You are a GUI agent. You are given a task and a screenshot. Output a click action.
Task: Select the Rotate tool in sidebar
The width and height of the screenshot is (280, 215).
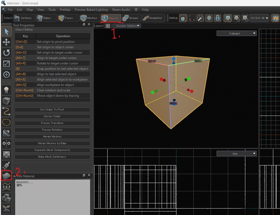[x=6, y=53]
